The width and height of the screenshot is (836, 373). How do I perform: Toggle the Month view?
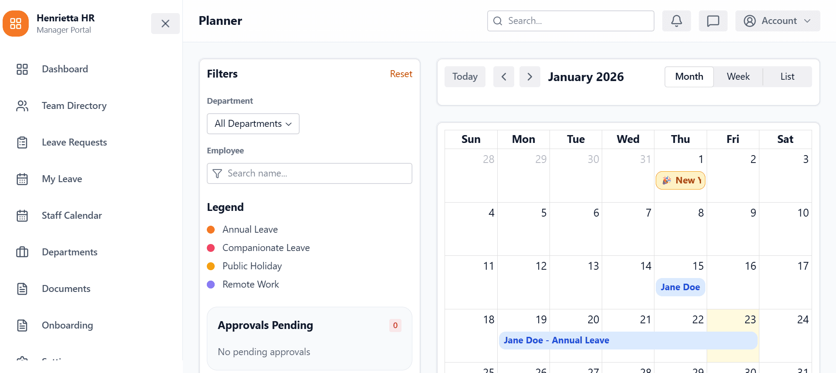[689, 76]
